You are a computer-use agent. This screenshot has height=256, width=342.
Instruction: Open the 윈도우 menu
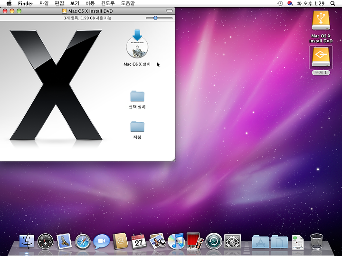(x=108, y=3)
